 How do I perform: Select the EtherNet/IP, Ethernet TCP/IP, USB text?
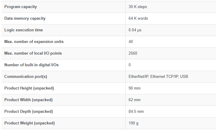158,77
